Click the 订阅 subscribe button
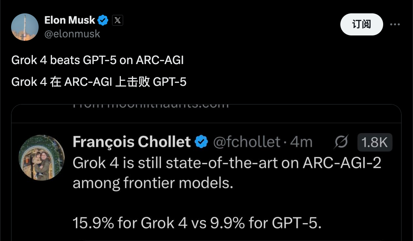Viewport: 413px width, 241px height. coord(362,24)
